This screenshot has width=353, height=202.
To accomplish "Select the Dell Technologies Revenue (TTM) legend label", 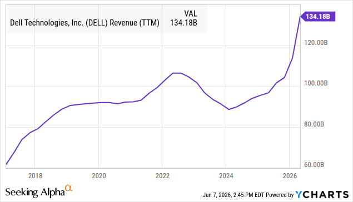I will (x=84, y=23).
